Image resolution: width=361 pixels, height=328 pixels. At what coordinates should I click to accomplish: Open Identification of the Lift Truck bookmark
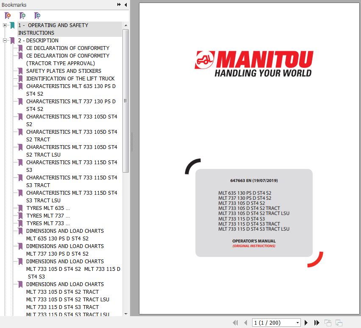(70, 78)
